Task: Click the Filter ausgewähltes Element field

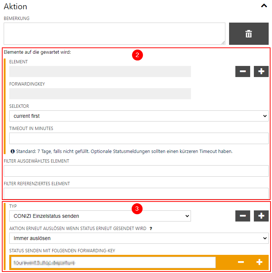Action: 136,171
